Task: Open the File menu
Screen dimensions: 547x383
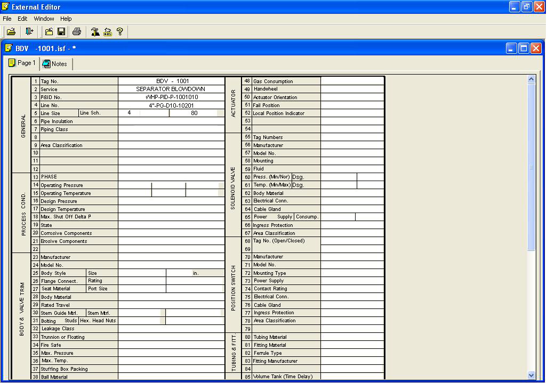Action: (x=7, y=19)
